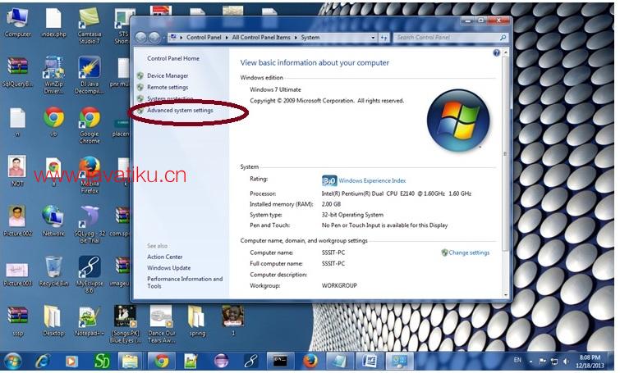This screenshot has width=620, height=373.
Task: Select the DJ Java Decompiler shortcut
Action: coord(90,75)
